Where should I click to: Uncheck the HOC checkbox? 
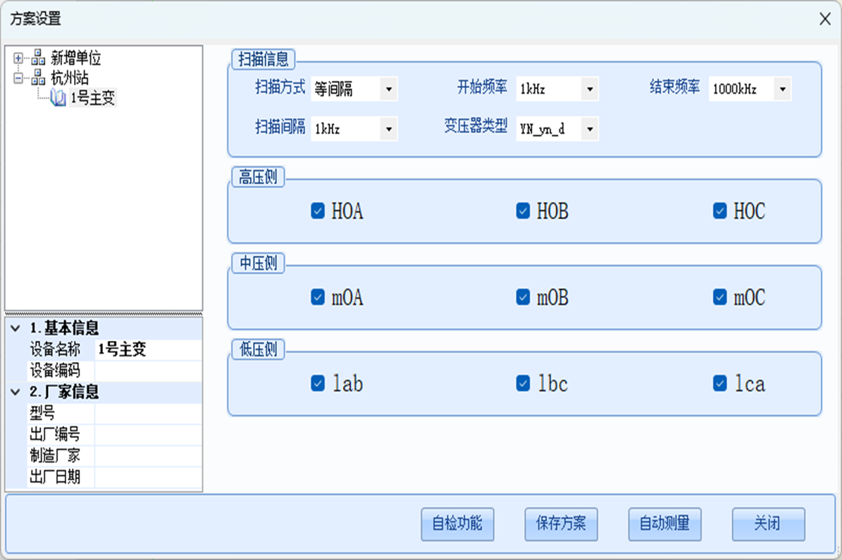point(719,211)
